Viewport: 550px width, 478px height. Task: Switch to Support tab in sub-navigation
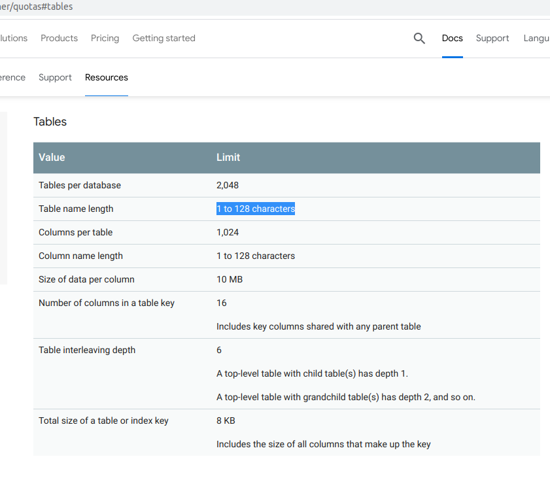click(55, 78)
